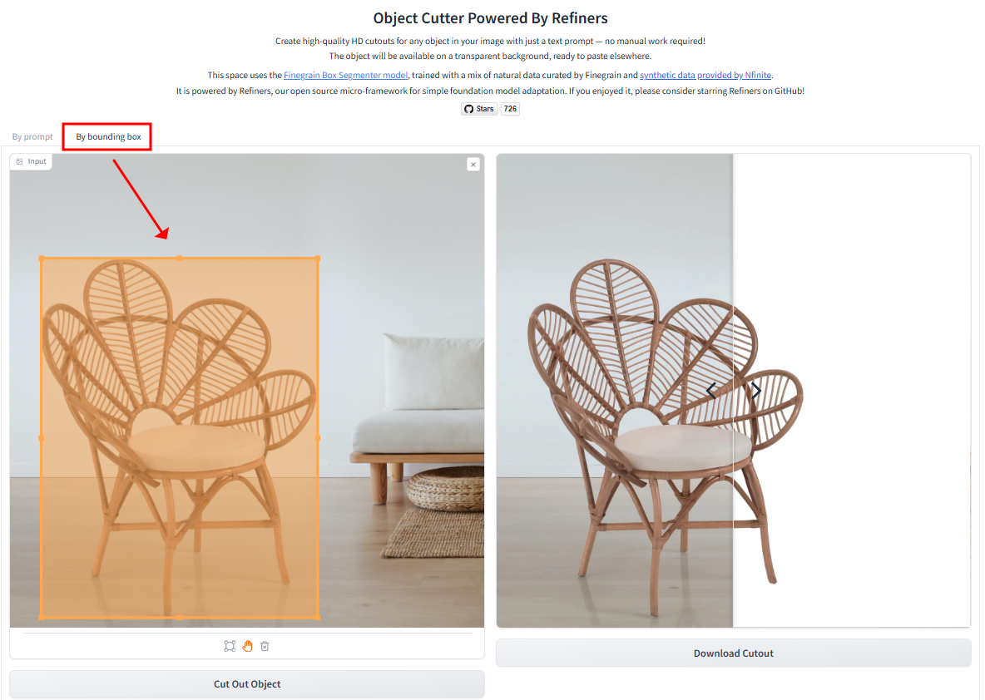The height and width of the screenshot is (700, 985).
Task: Switch to the By prompt tab
Action: (32, 136)
